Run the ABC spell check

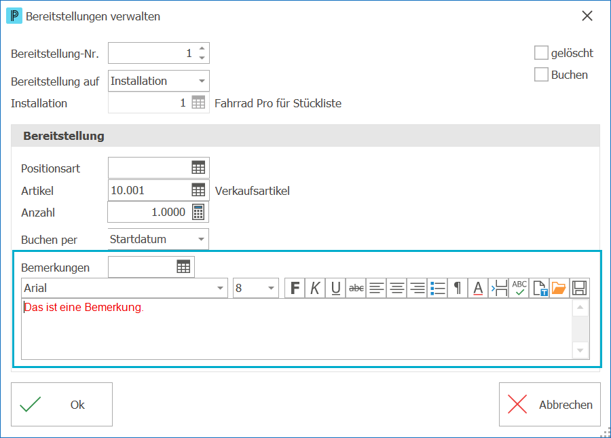point(519,288)
